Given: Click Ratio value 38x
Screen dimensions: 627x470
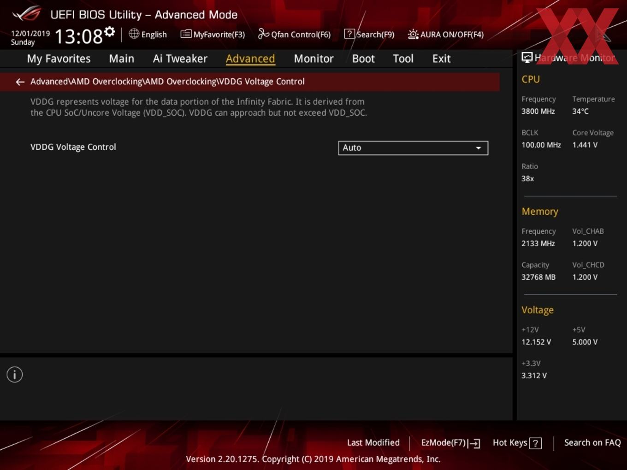Looking at the screenshot, I should 528,178.
